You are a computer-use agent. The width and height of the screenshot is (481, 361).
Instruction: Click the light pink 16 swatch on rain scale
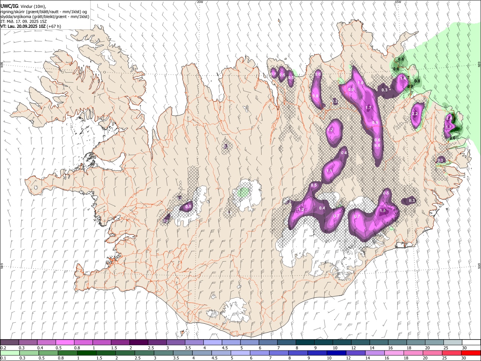click(x=394, y=353)
